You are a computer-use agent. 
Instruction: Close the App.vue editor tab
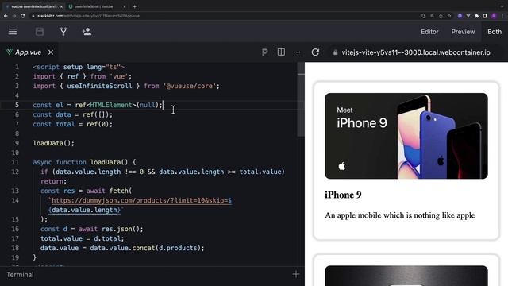pos(51,52)
